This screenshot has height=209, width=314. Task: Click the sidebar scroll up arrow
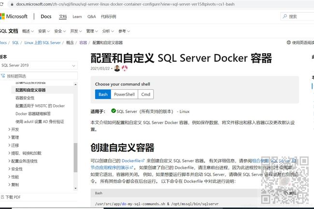tap(75, 84)
